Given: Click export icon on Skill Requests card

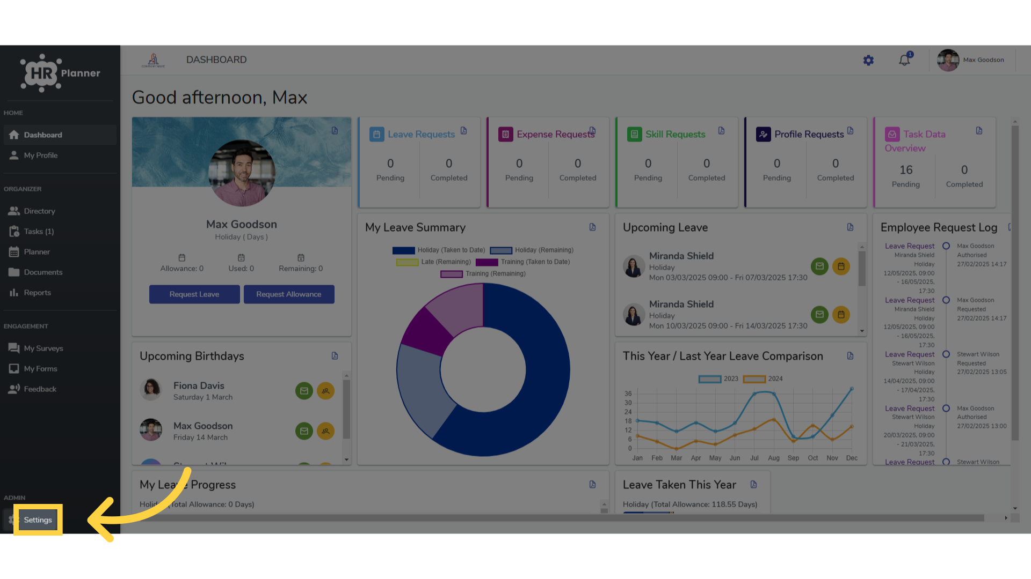Looking at the screenshot, I should 722,131.
